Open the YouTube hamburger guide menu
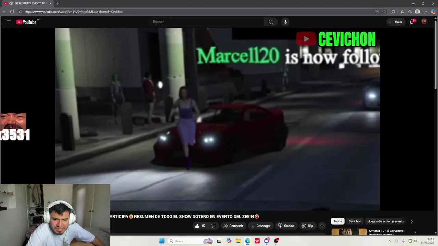The height and width of the screenshot is (246, 438). [x=9, y=22]
